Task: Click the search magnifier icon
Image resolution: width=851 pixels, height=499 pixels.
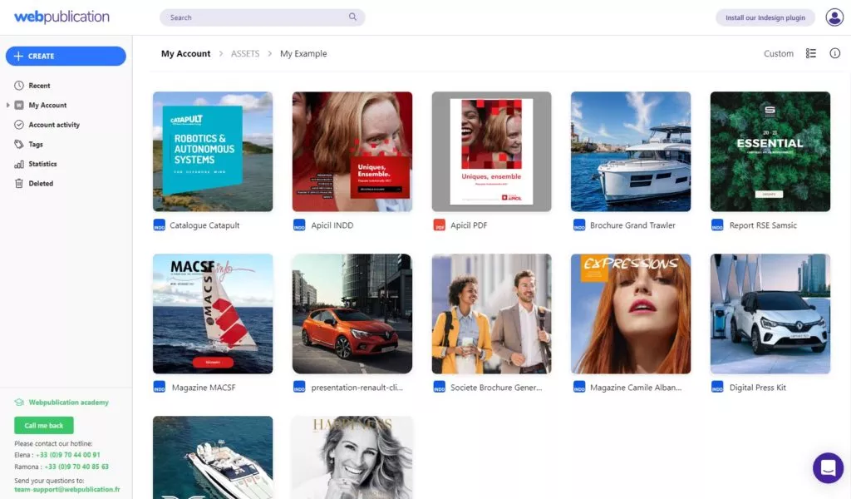Action: tap(352, 17)
